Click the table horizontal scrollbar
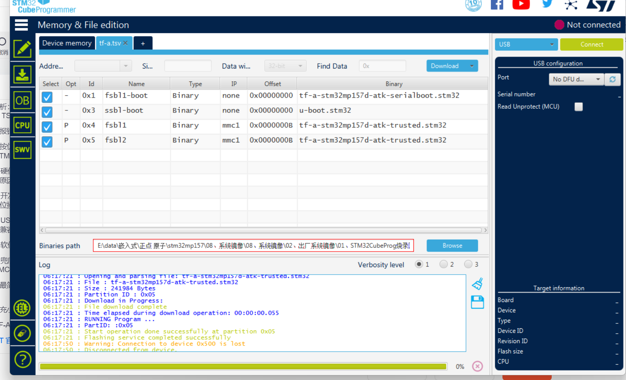The width and height of the screenshot is (626, 380). click(264, 230)
